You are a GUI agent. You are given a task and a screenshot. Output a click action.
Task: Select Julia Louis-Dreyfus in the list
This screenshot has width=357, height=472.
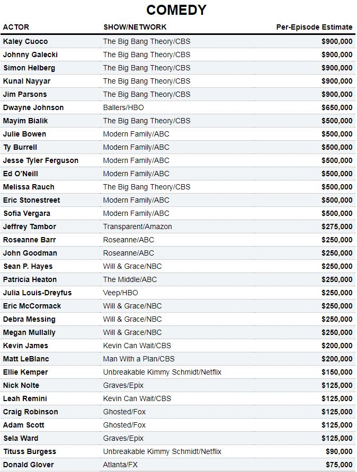tap(37, 293)
